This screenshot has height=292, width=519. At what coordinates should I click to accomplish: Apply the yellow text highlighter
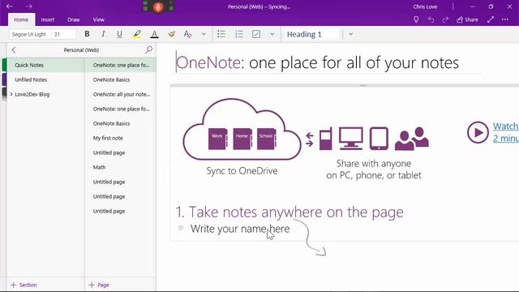(x=137, y=34)
